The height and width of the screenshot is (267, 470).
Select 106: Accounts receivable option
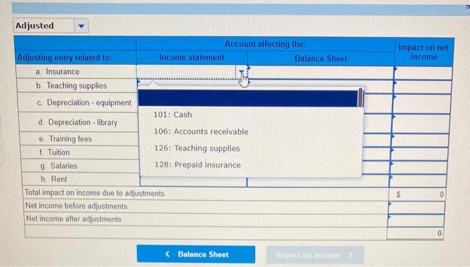[x=201, y=131]
